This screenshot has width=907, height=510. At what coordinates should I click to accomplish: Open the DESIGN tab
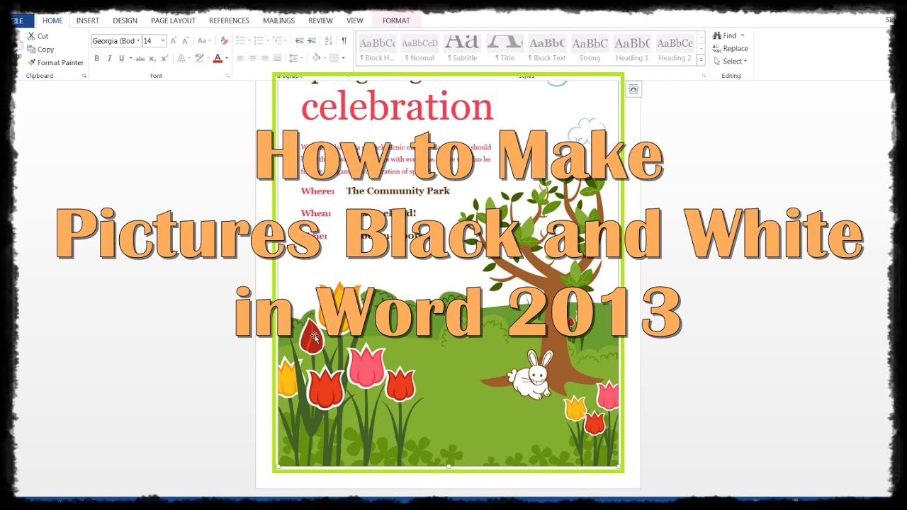125,21
